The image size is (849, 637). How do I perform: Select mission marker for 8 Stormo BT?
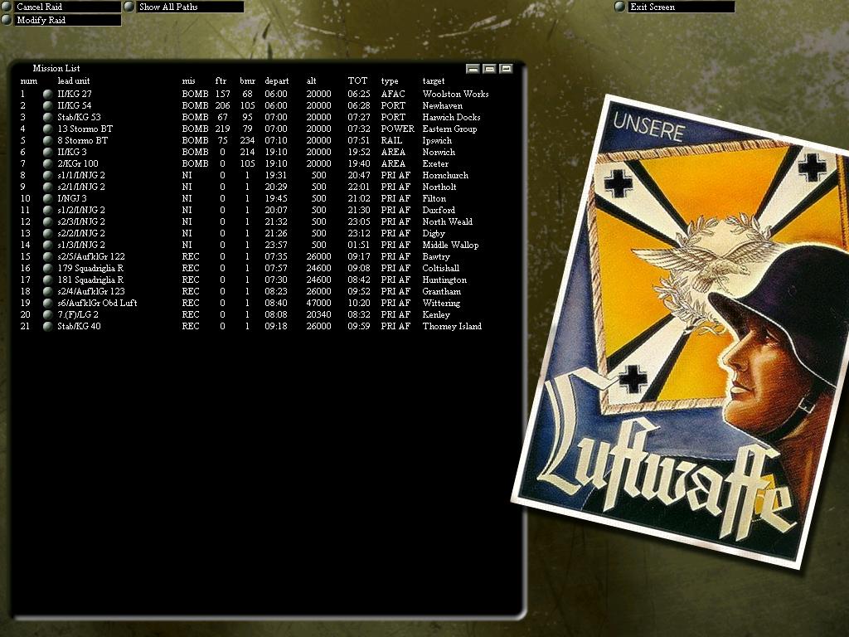tap(47, 141)
